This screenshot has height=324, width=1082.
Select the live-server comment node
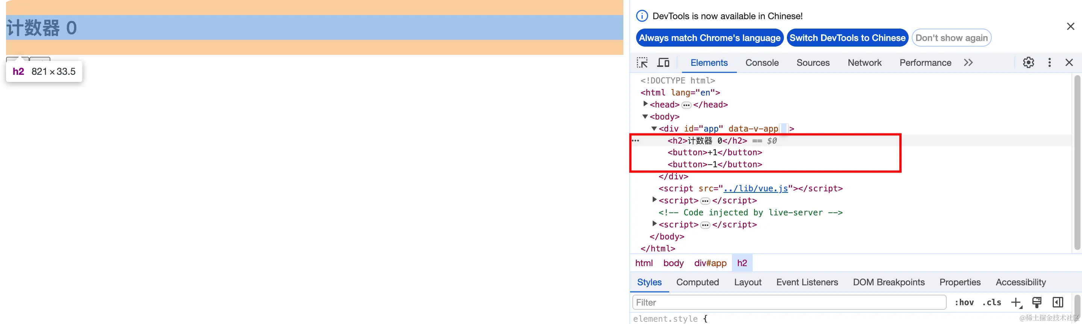[750, 212]
